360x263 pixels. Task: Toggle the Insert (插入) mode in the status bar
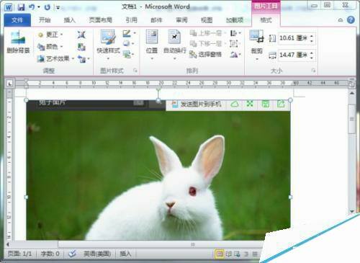[x=125, y=254]
